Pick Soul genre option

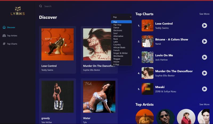point(121,33)
